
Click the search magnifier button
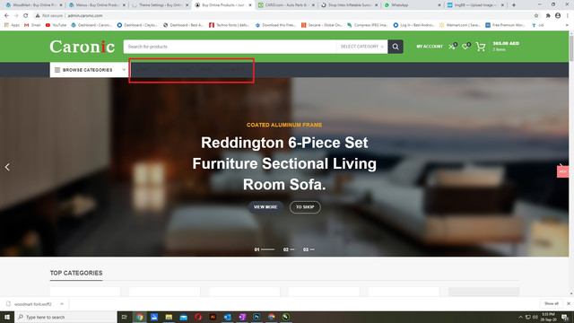[x=396, y=47]
